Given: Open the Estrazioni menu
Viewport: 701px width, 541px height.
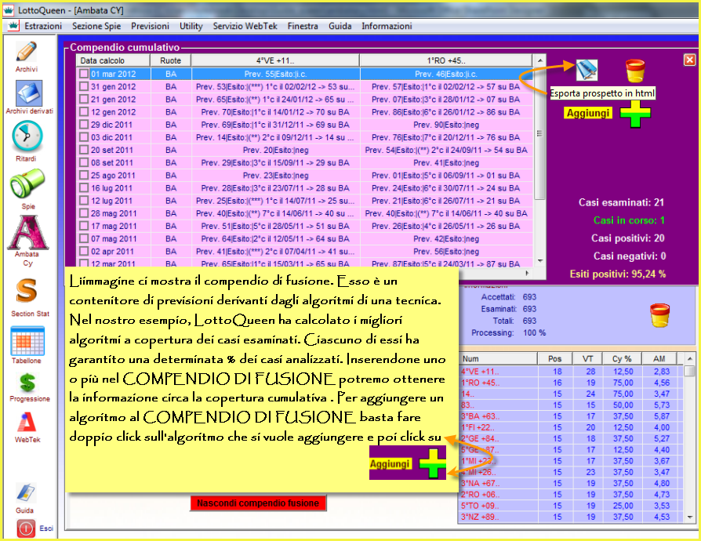Looking at the screenshot, I should [x=43, y=26].
